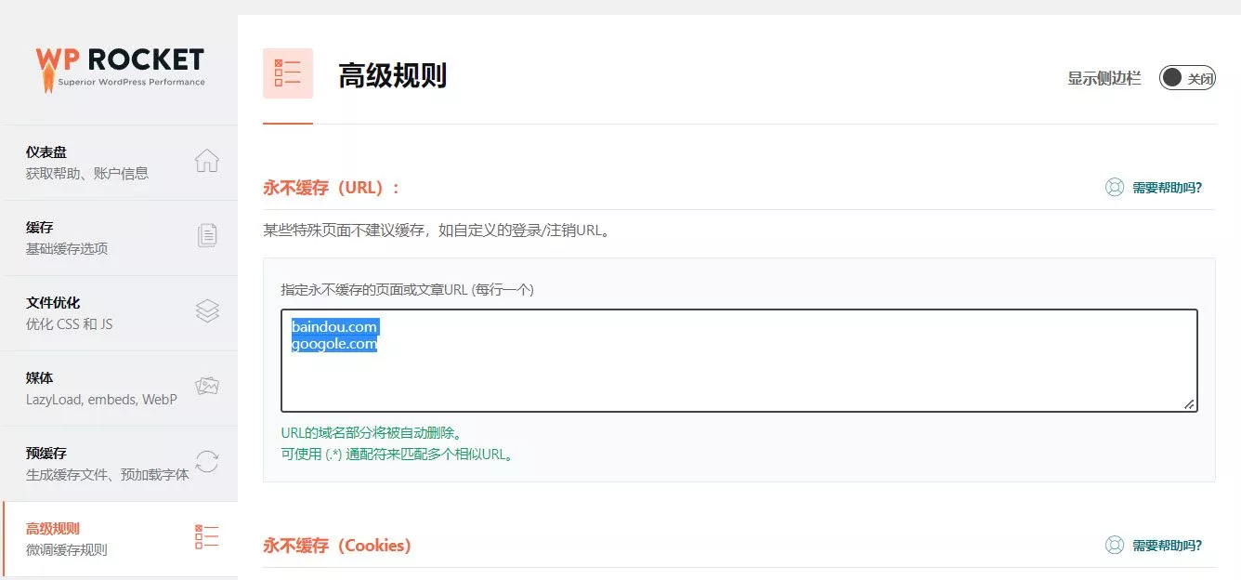1241x580 pixels.
Task: Click the 高级规则 page title
Action: coord(393,75)
